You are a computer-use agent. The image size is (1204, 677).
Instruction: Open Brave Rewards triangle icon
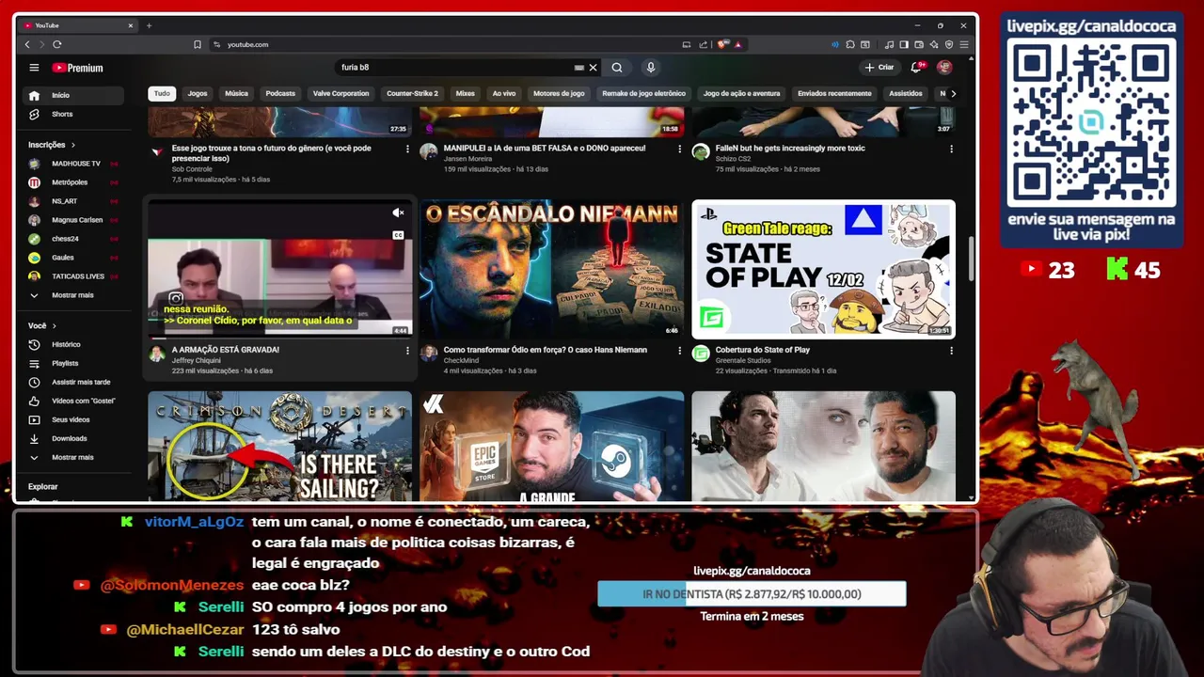pyautogui.click(x=737, y=44)
